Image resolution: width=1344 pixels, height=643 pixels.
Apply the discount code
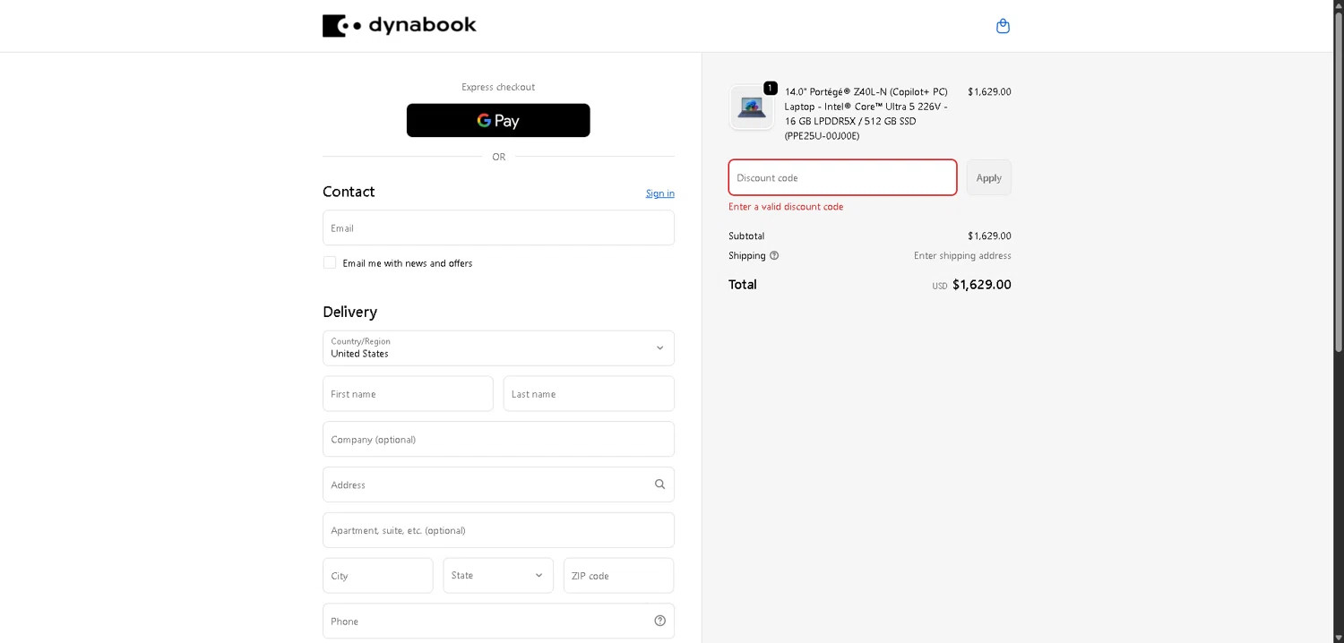pyautogui.click(x=989, y=177)
